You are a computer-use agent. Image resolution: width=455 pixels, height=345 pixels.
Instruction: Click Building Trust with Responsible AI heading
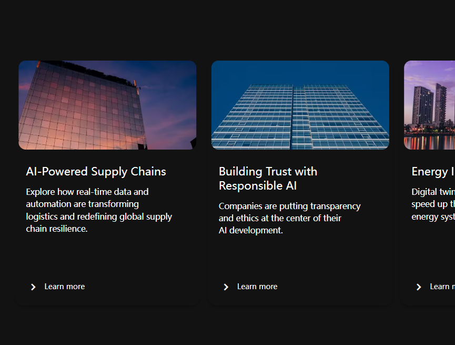coord(268,179)
